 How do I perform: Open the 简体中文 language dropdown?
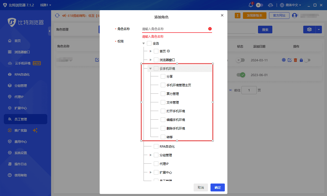tap(291, 5)
